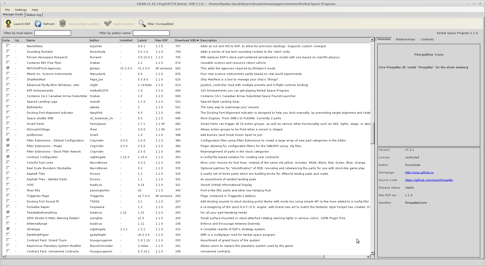Click the Launch KSP Kerbal icon
Image resolution: width=485 pixels, height=266 pixels.
(8, 24)
